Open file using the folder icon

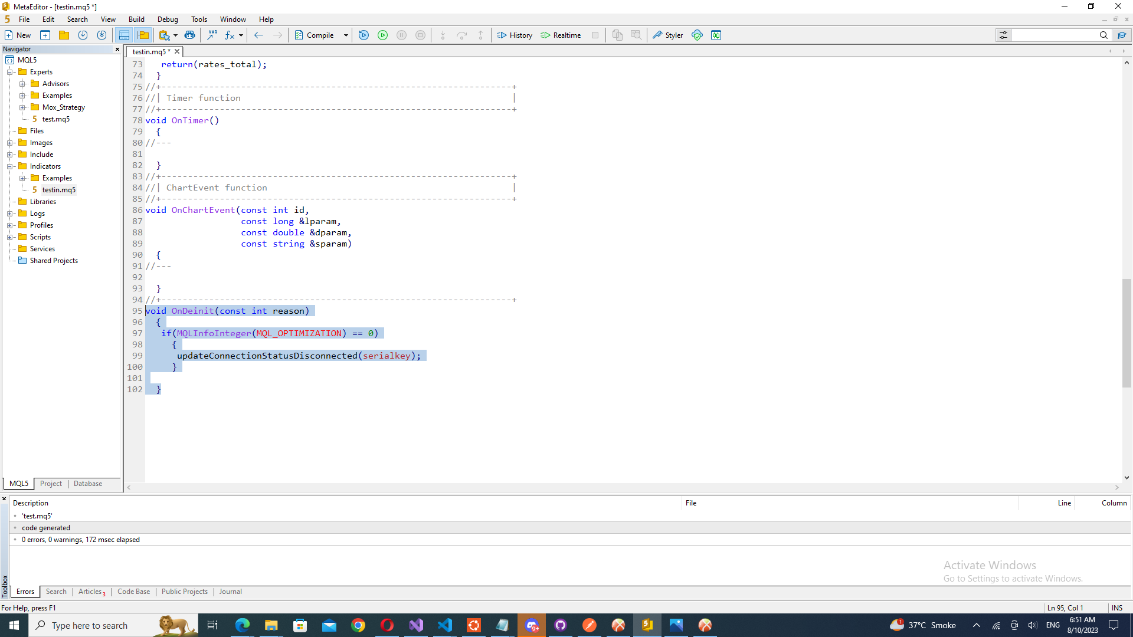pyautogui.click(x=64, y=35)
